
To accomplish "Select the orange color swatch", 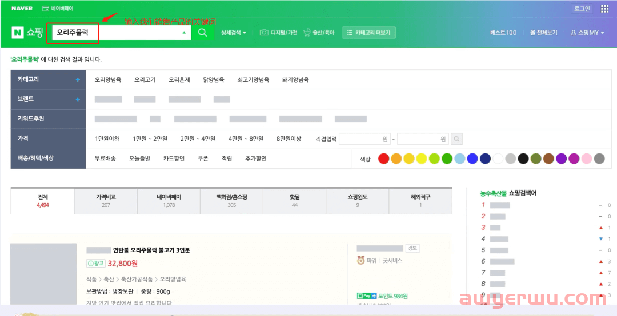I will click(396, 159).
